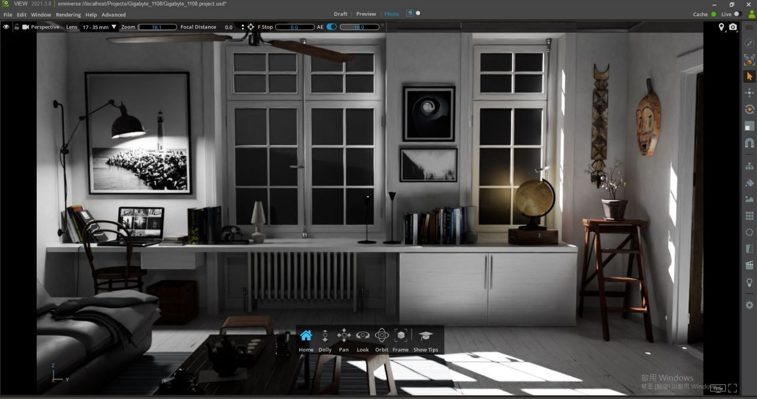Click the magnet snap tool icon
The image size is (757, 399).
tap(749, 143)
